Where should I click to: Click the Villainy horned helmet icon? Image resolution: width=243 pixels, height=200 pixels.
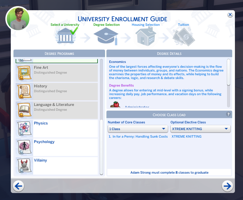(x=24, y=166)
